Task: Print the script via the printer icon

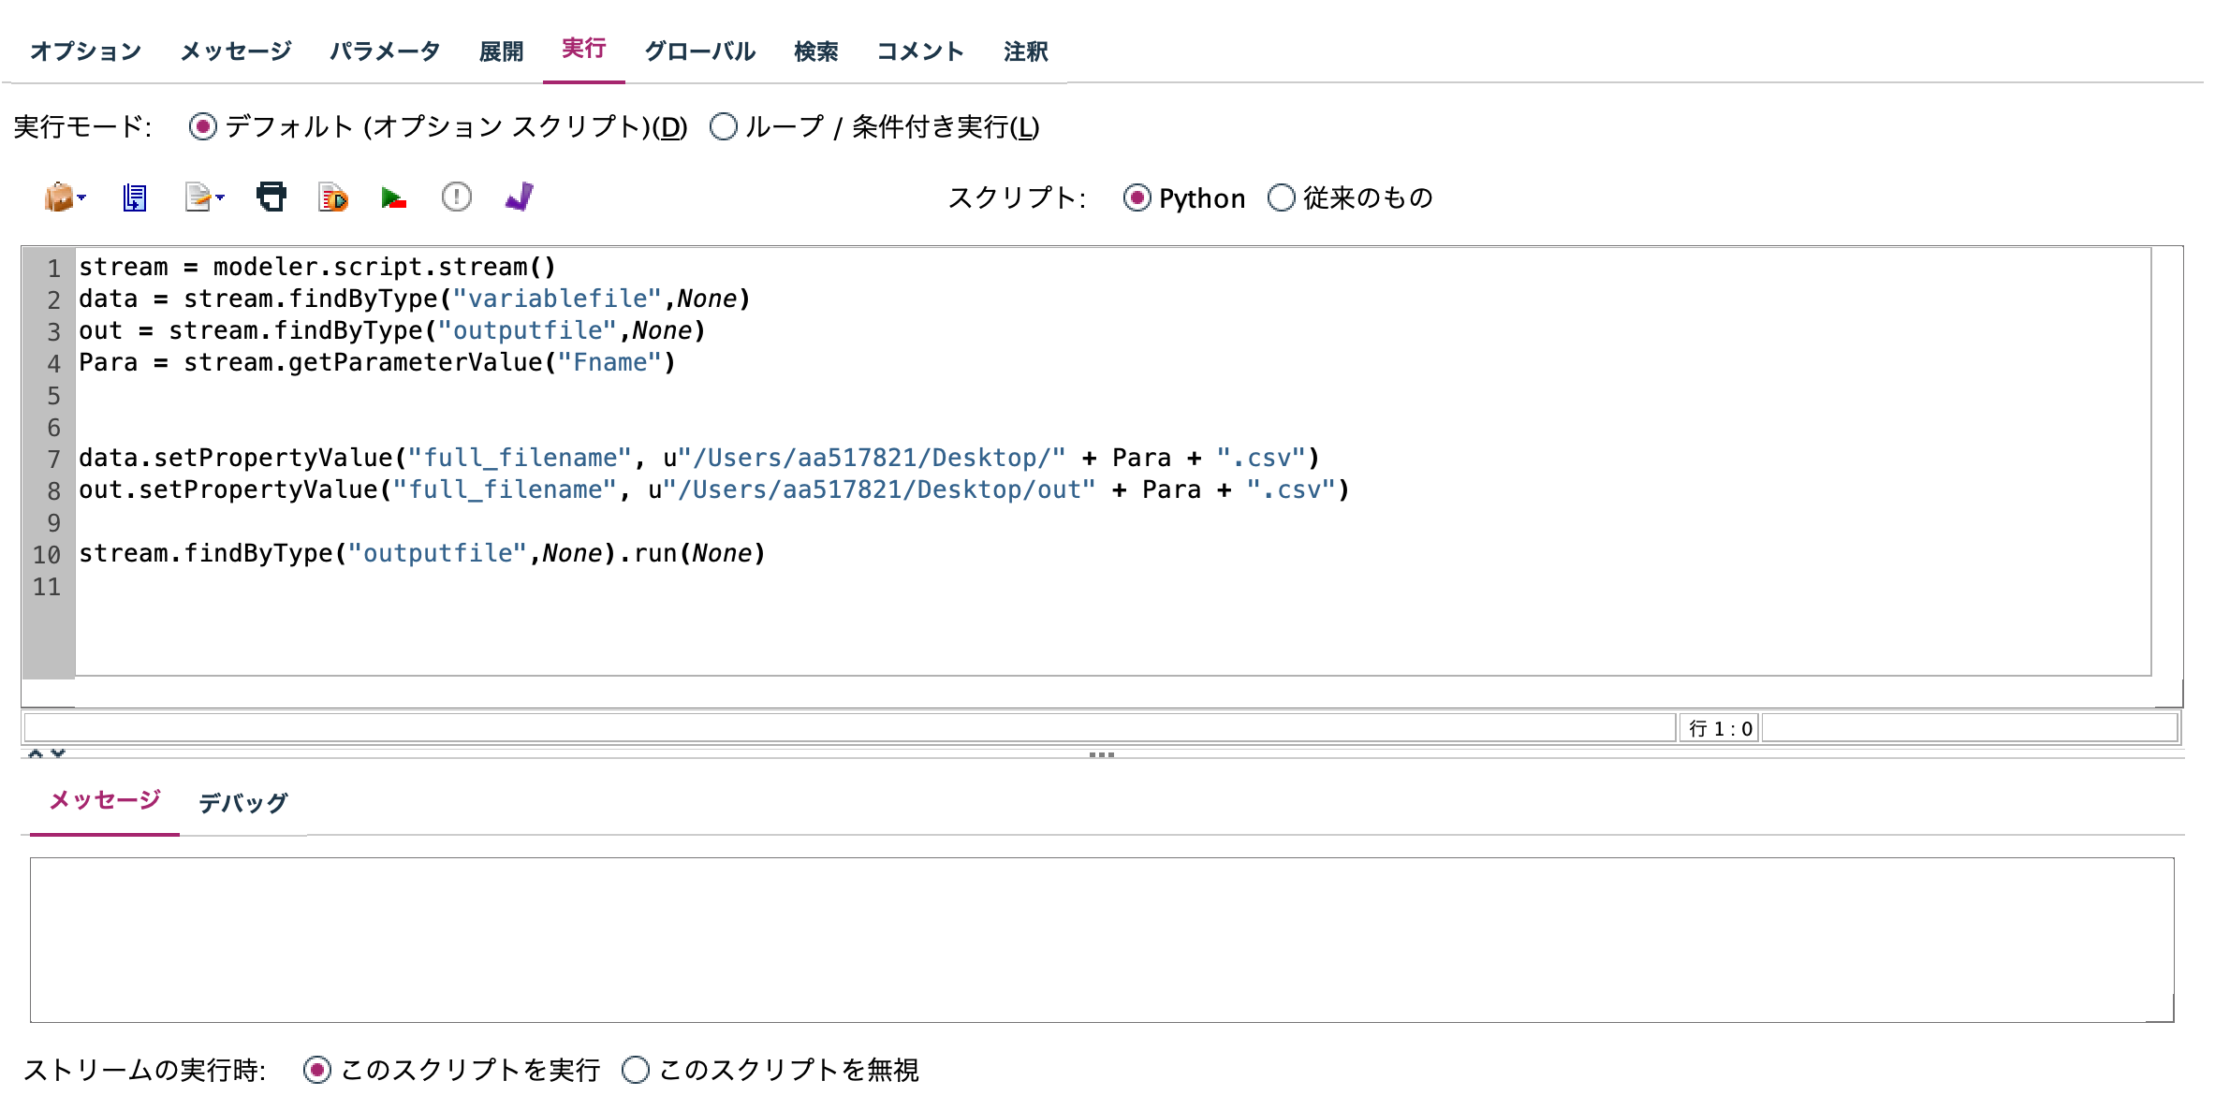Action: [x=271, y=197]
